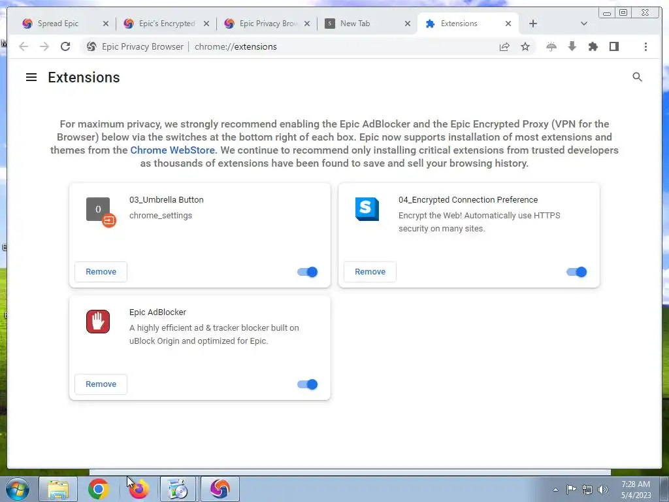Select the Extensions tab
669x502 pixels.
459,24
